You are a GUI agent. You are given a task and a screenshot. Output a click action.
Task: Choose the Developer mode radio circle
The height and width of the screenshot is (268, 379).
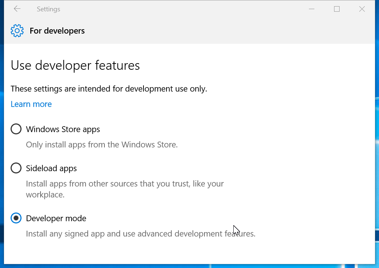pos(16,218)
